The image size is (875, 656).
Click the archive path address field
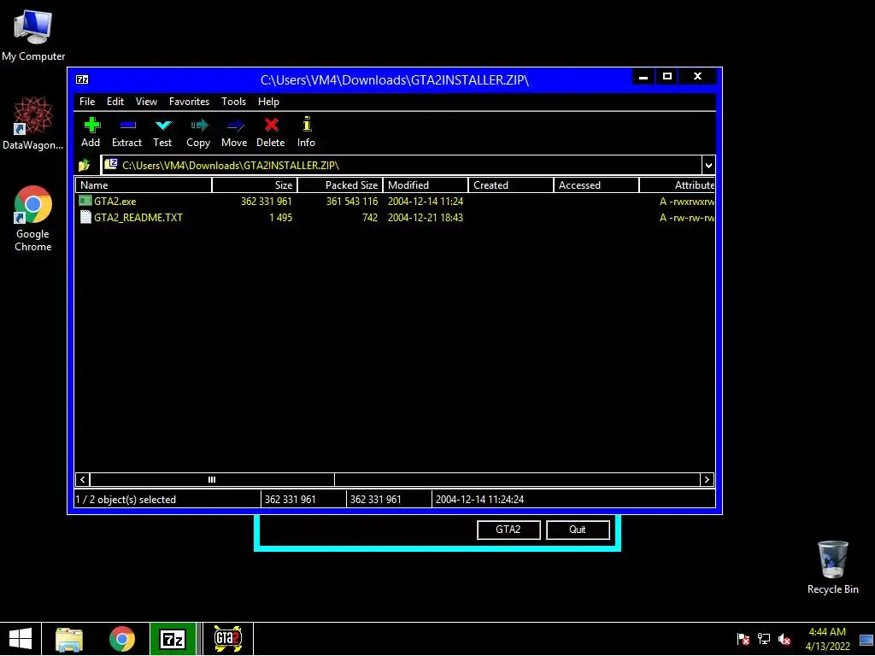401,165
